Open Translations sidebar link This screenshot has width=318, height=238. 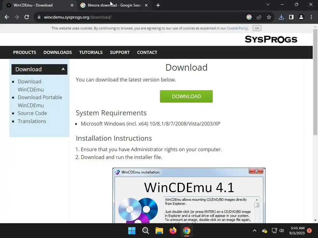tap(32, 121)
